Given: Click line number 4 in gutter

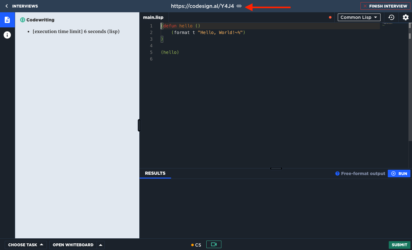Looking at the screenshot, I should tap(151, 46).
